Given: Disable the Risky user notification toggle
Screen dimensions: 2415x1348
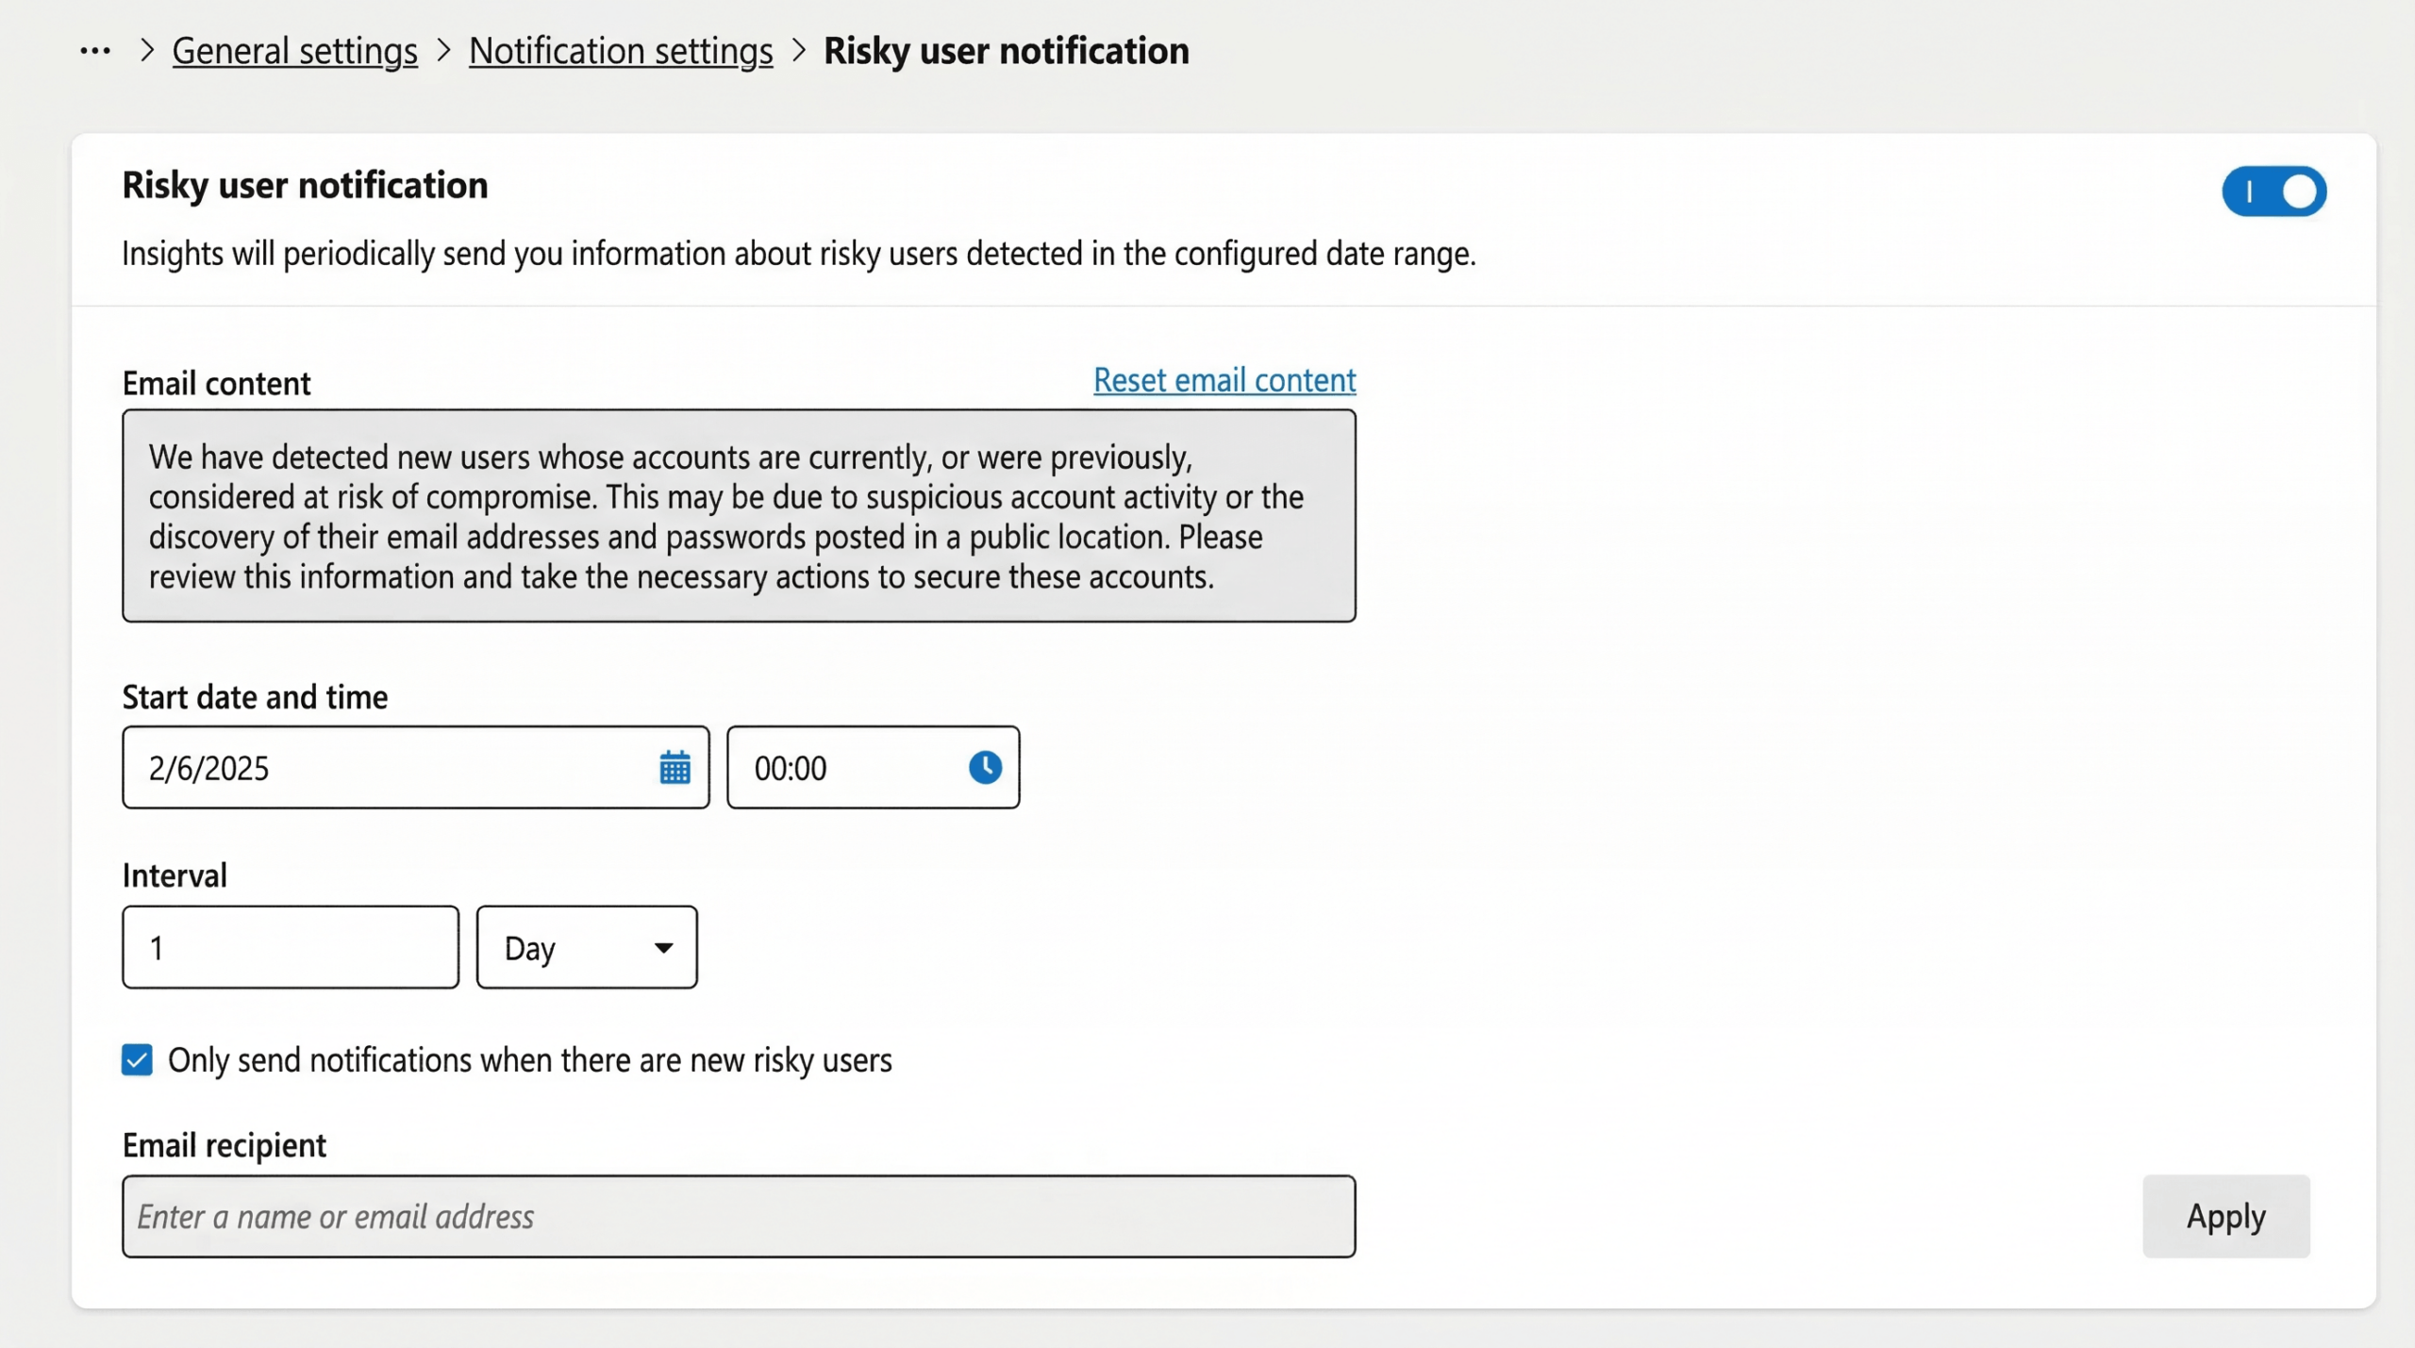Looking at the screenshot, I should 2273,191.
